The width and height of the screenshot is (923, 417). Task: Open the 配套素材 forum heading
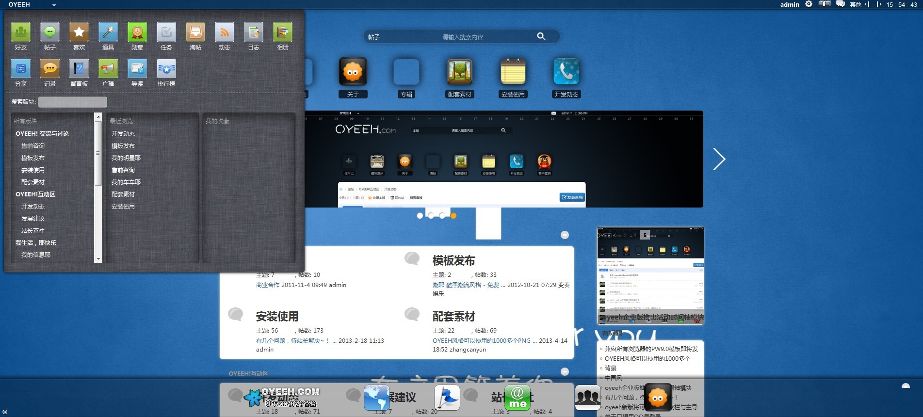pos(454,316)
